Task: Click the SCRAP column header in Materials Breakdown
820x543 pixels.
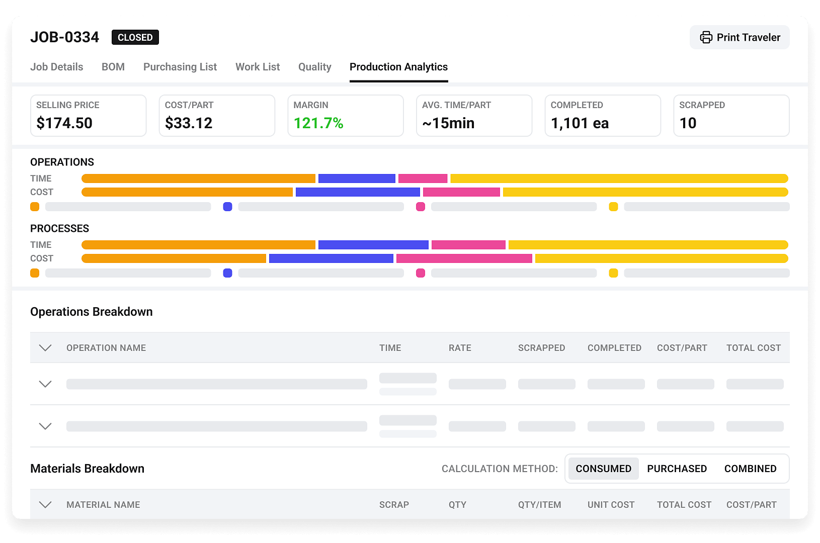Action: [394, 505]
